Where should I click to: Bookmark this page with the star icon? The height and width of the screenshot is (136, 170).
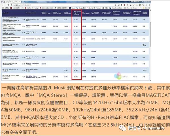coord(118,5)
